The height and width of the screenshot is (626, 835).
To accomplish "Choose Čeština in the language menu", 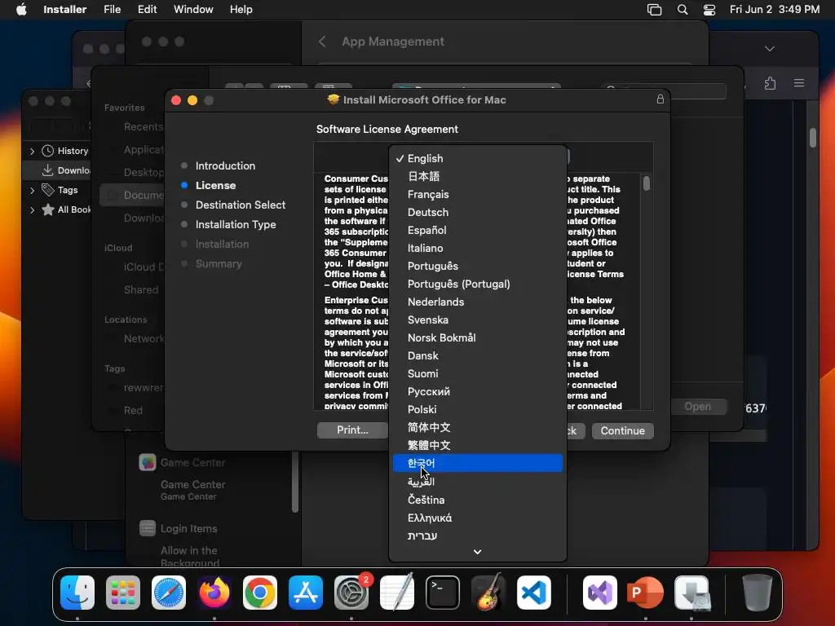I will coord(477,500).
